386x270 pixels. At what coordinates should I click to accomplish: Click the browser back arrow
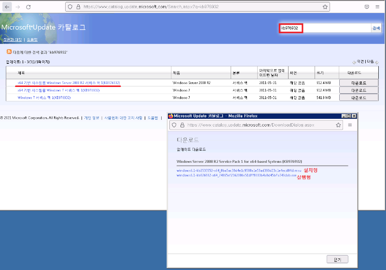(7, 7)
